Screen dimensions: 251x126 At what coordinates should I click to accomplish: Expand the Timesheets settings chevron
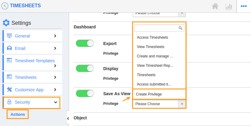pos(55,77)
